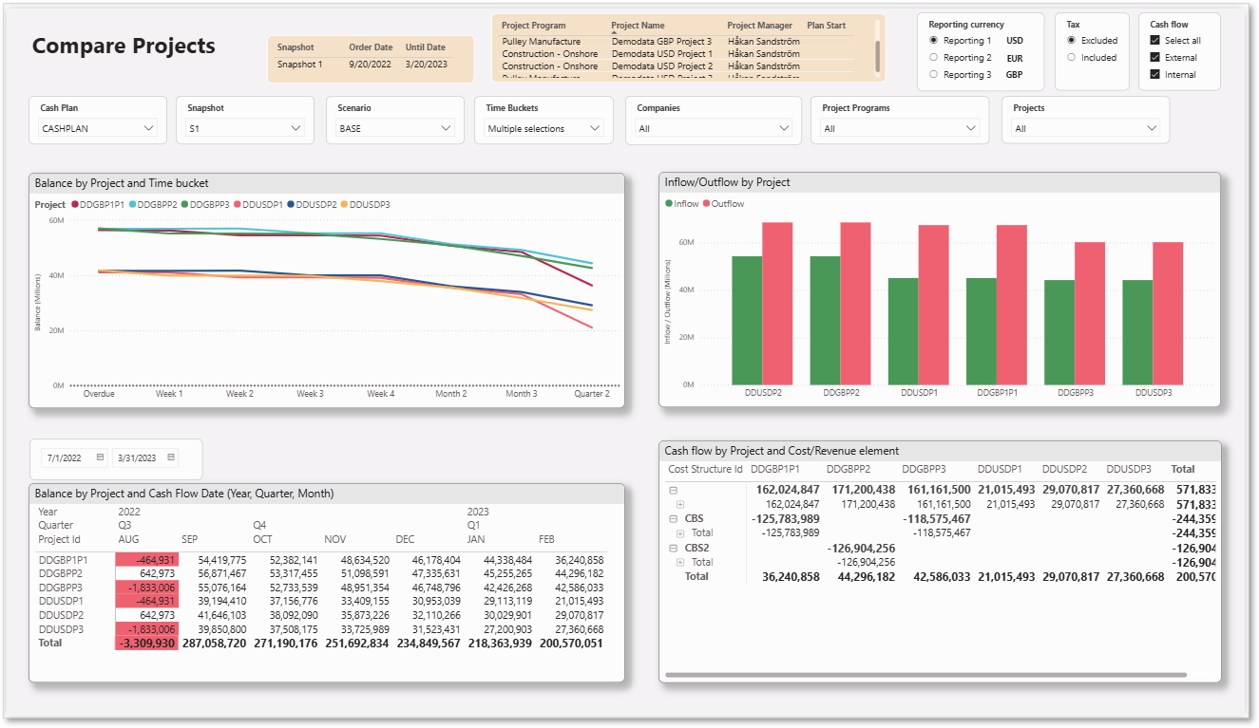Click the CBS value -125,783,989 in bold
The width and height of the screenshot is (1259, 728).
785,519
